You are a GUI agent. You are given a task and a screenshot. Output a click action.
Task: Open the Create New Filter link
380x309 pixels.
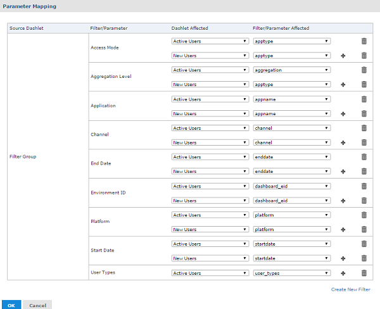(x=351, y=289)
